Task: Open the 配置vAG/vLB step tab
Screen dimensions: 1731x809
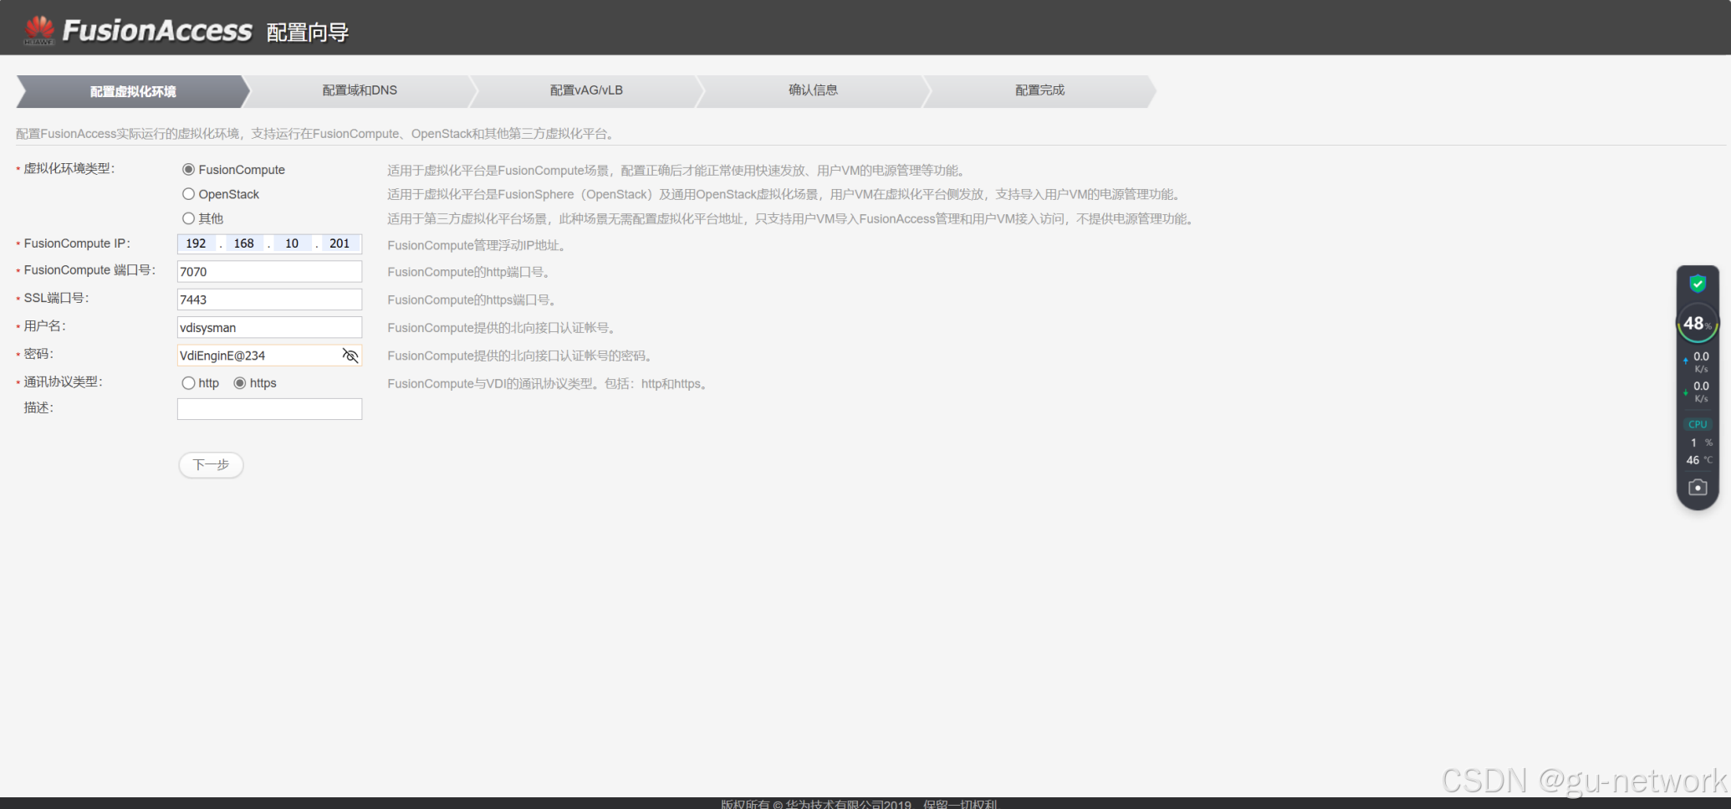Action: (586, 90)
